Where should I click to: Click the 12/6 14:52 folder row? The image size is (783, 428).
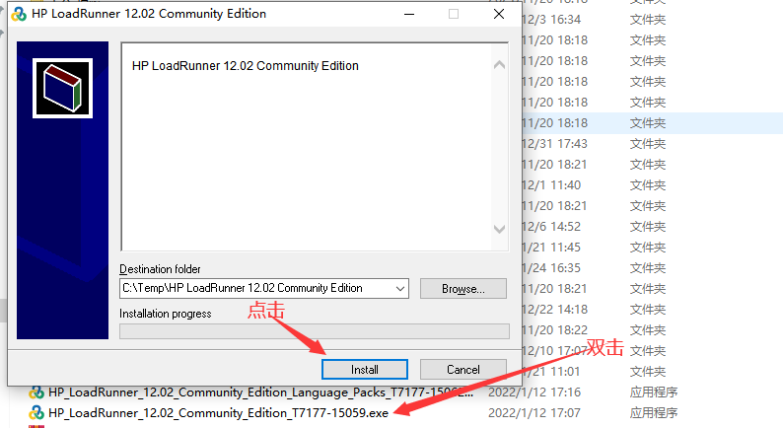[x=652, y=227]
